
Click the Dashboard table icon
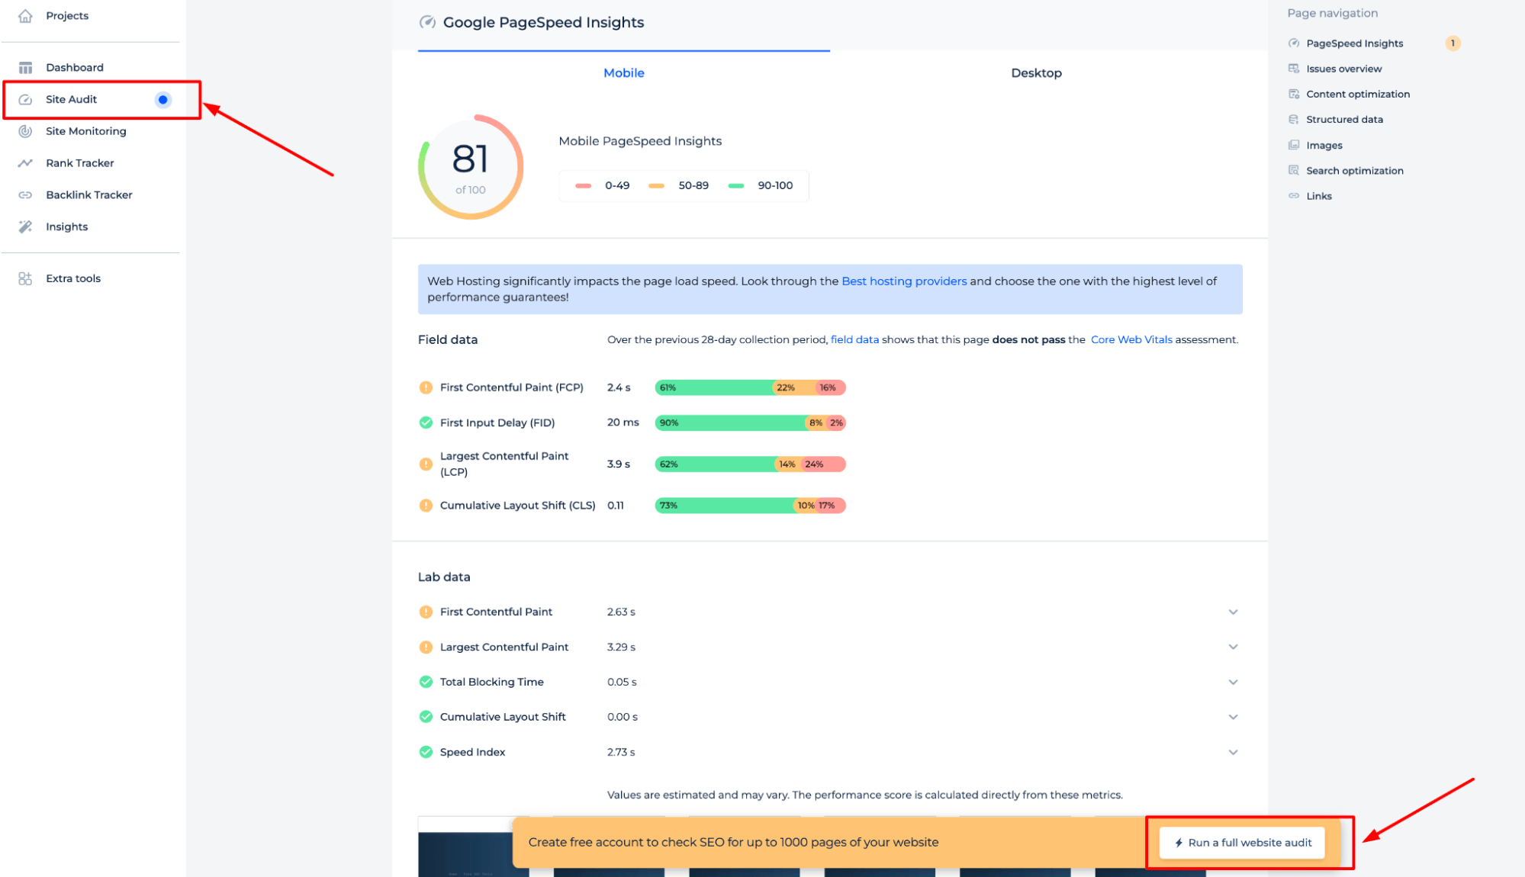click(x=25, y=68)
